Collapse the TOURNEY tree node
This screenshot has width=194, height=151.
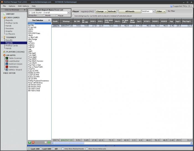click(2, 37)
